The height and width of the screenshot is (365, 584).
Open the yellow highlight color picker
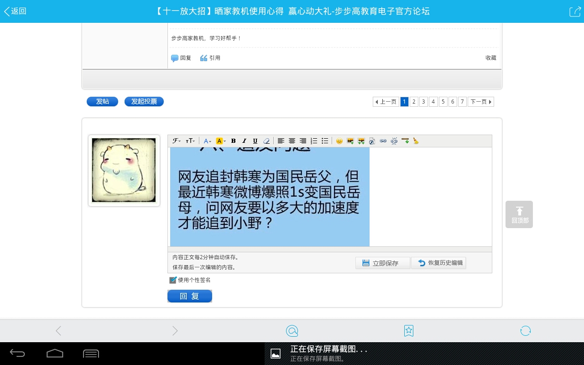tap(221, 141)
